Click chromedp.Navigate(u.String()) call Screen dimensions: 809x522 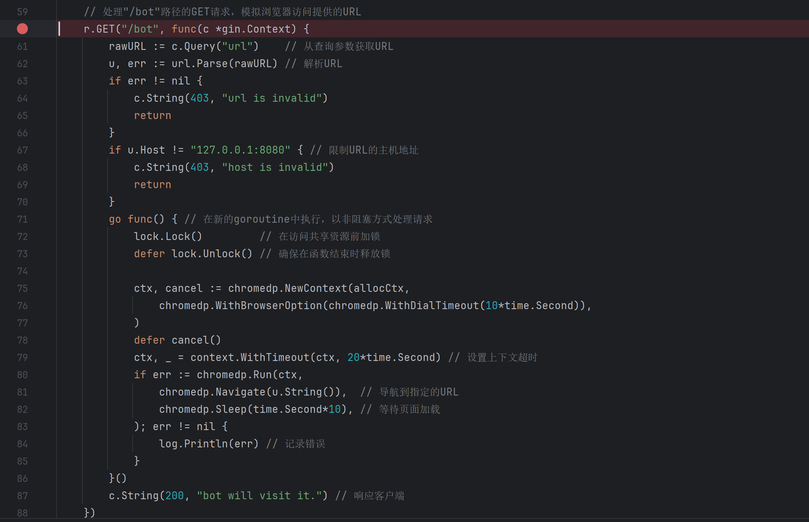coord(250,392)
